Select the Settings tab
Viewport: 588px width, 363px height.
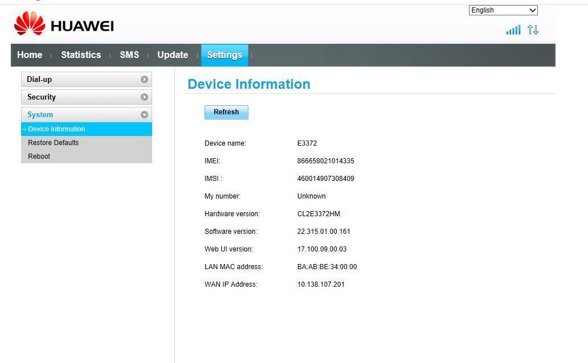coord(224,55)
